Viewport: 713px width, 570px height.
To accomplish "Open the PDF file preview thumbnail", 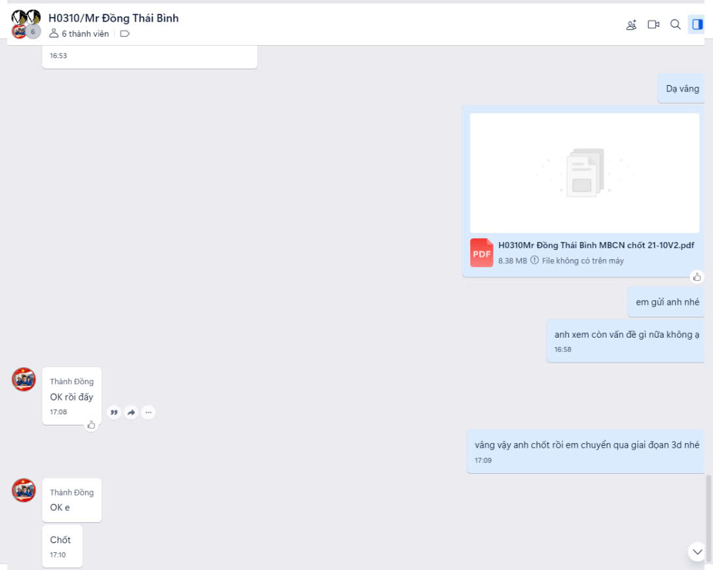I will pos(585,173).
